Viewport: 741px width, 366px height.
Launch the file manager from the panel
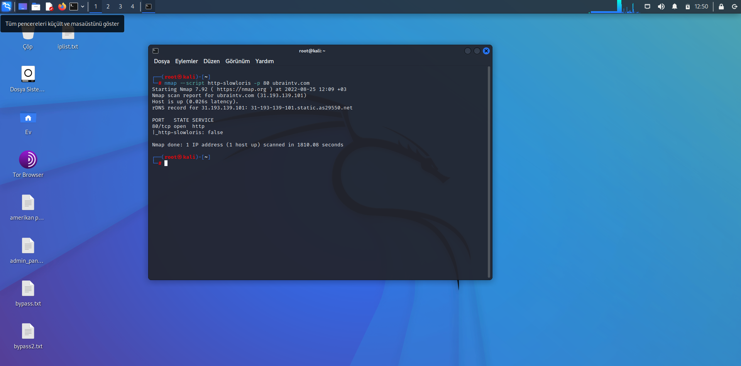click(x=36, y=7)
